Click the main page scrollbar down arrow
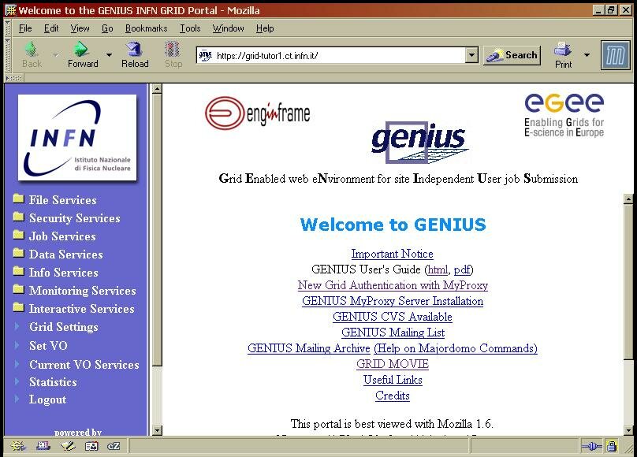 (x=628, y=430)
